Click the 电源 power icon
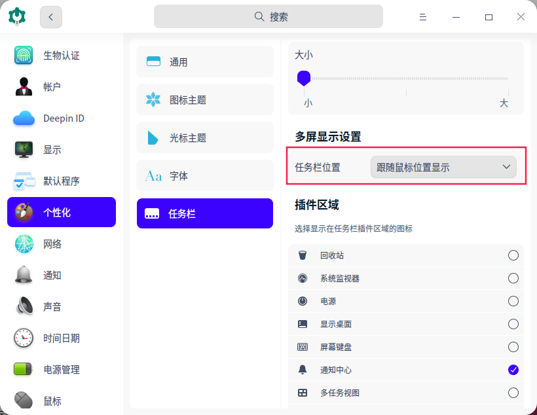 click(x=303, y=301)
